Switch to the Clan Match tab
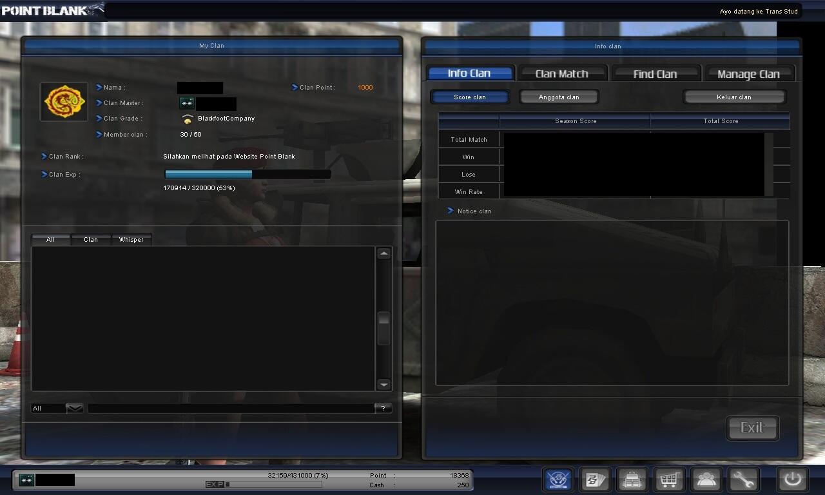This screenshot has height=495, width=825. click(562, 73)
